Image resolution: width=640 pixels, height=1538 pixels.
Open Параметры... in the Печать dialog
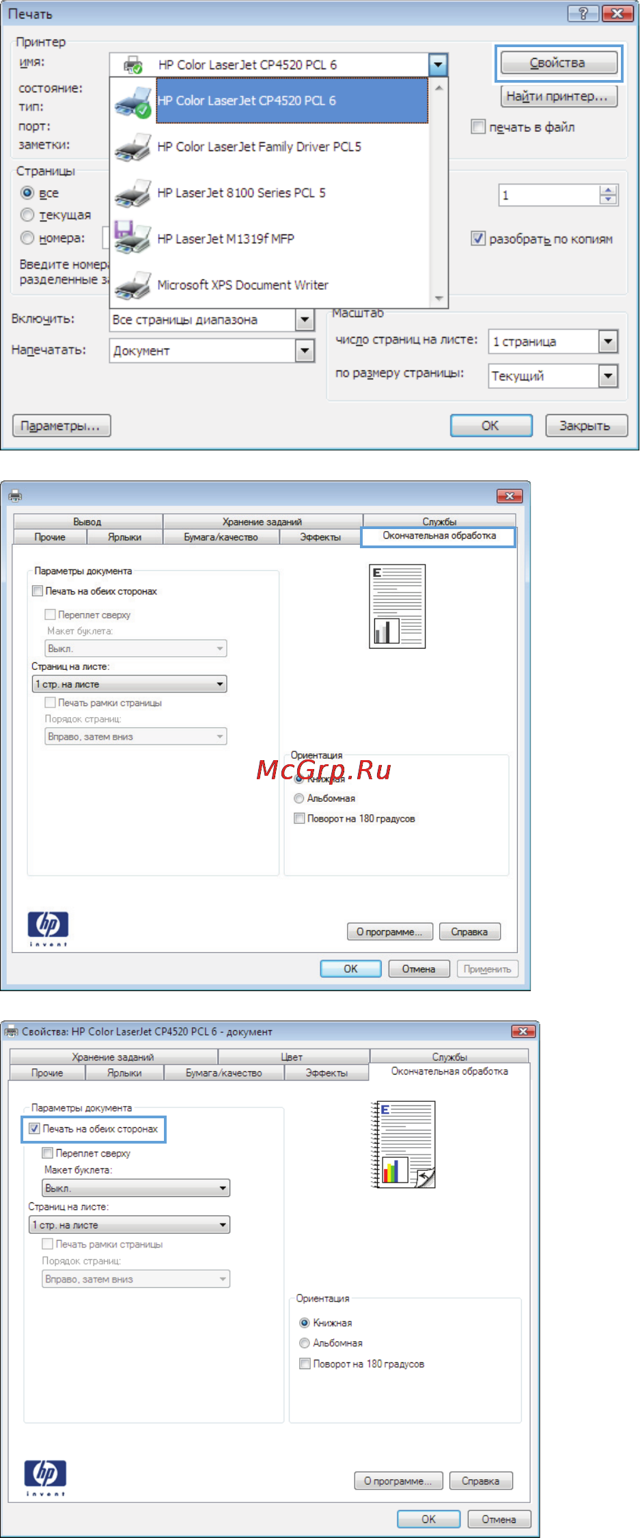[x=61, y=426]
